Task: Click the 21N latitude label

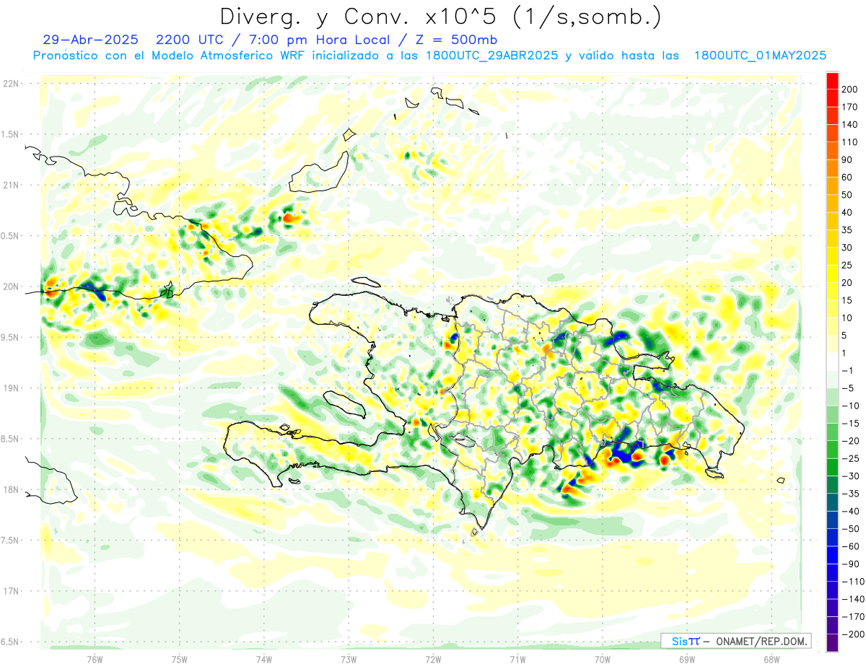Action: pyautogui.click(x=9, y=185)
